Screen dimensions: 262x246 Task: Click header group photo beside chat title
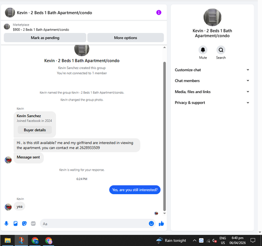point(10,13)
